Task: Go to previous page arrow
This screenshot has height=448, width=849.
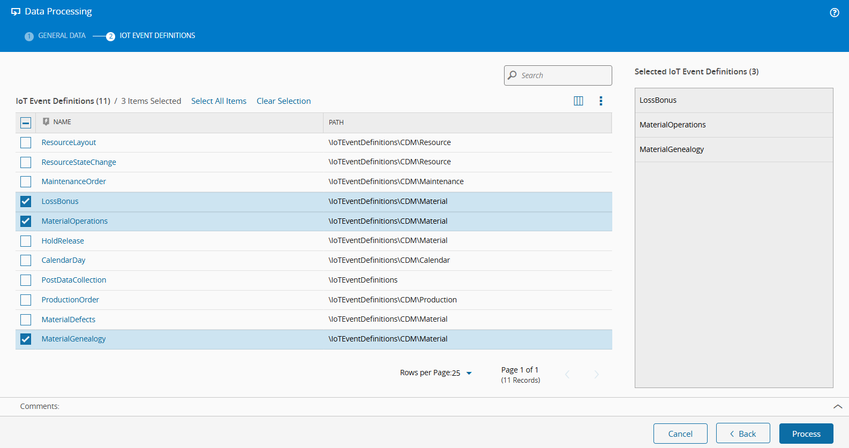Action: [x=567, y=375]
